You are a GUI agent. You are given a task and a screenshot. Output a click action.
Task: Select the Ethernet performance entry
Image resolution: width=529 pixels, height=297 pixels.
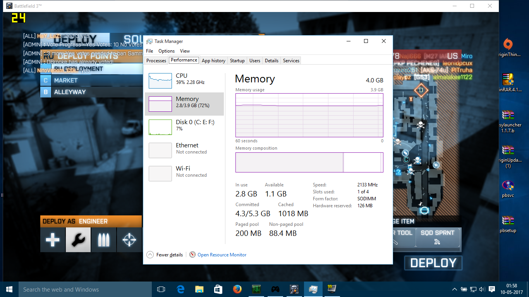coord(184,150)
